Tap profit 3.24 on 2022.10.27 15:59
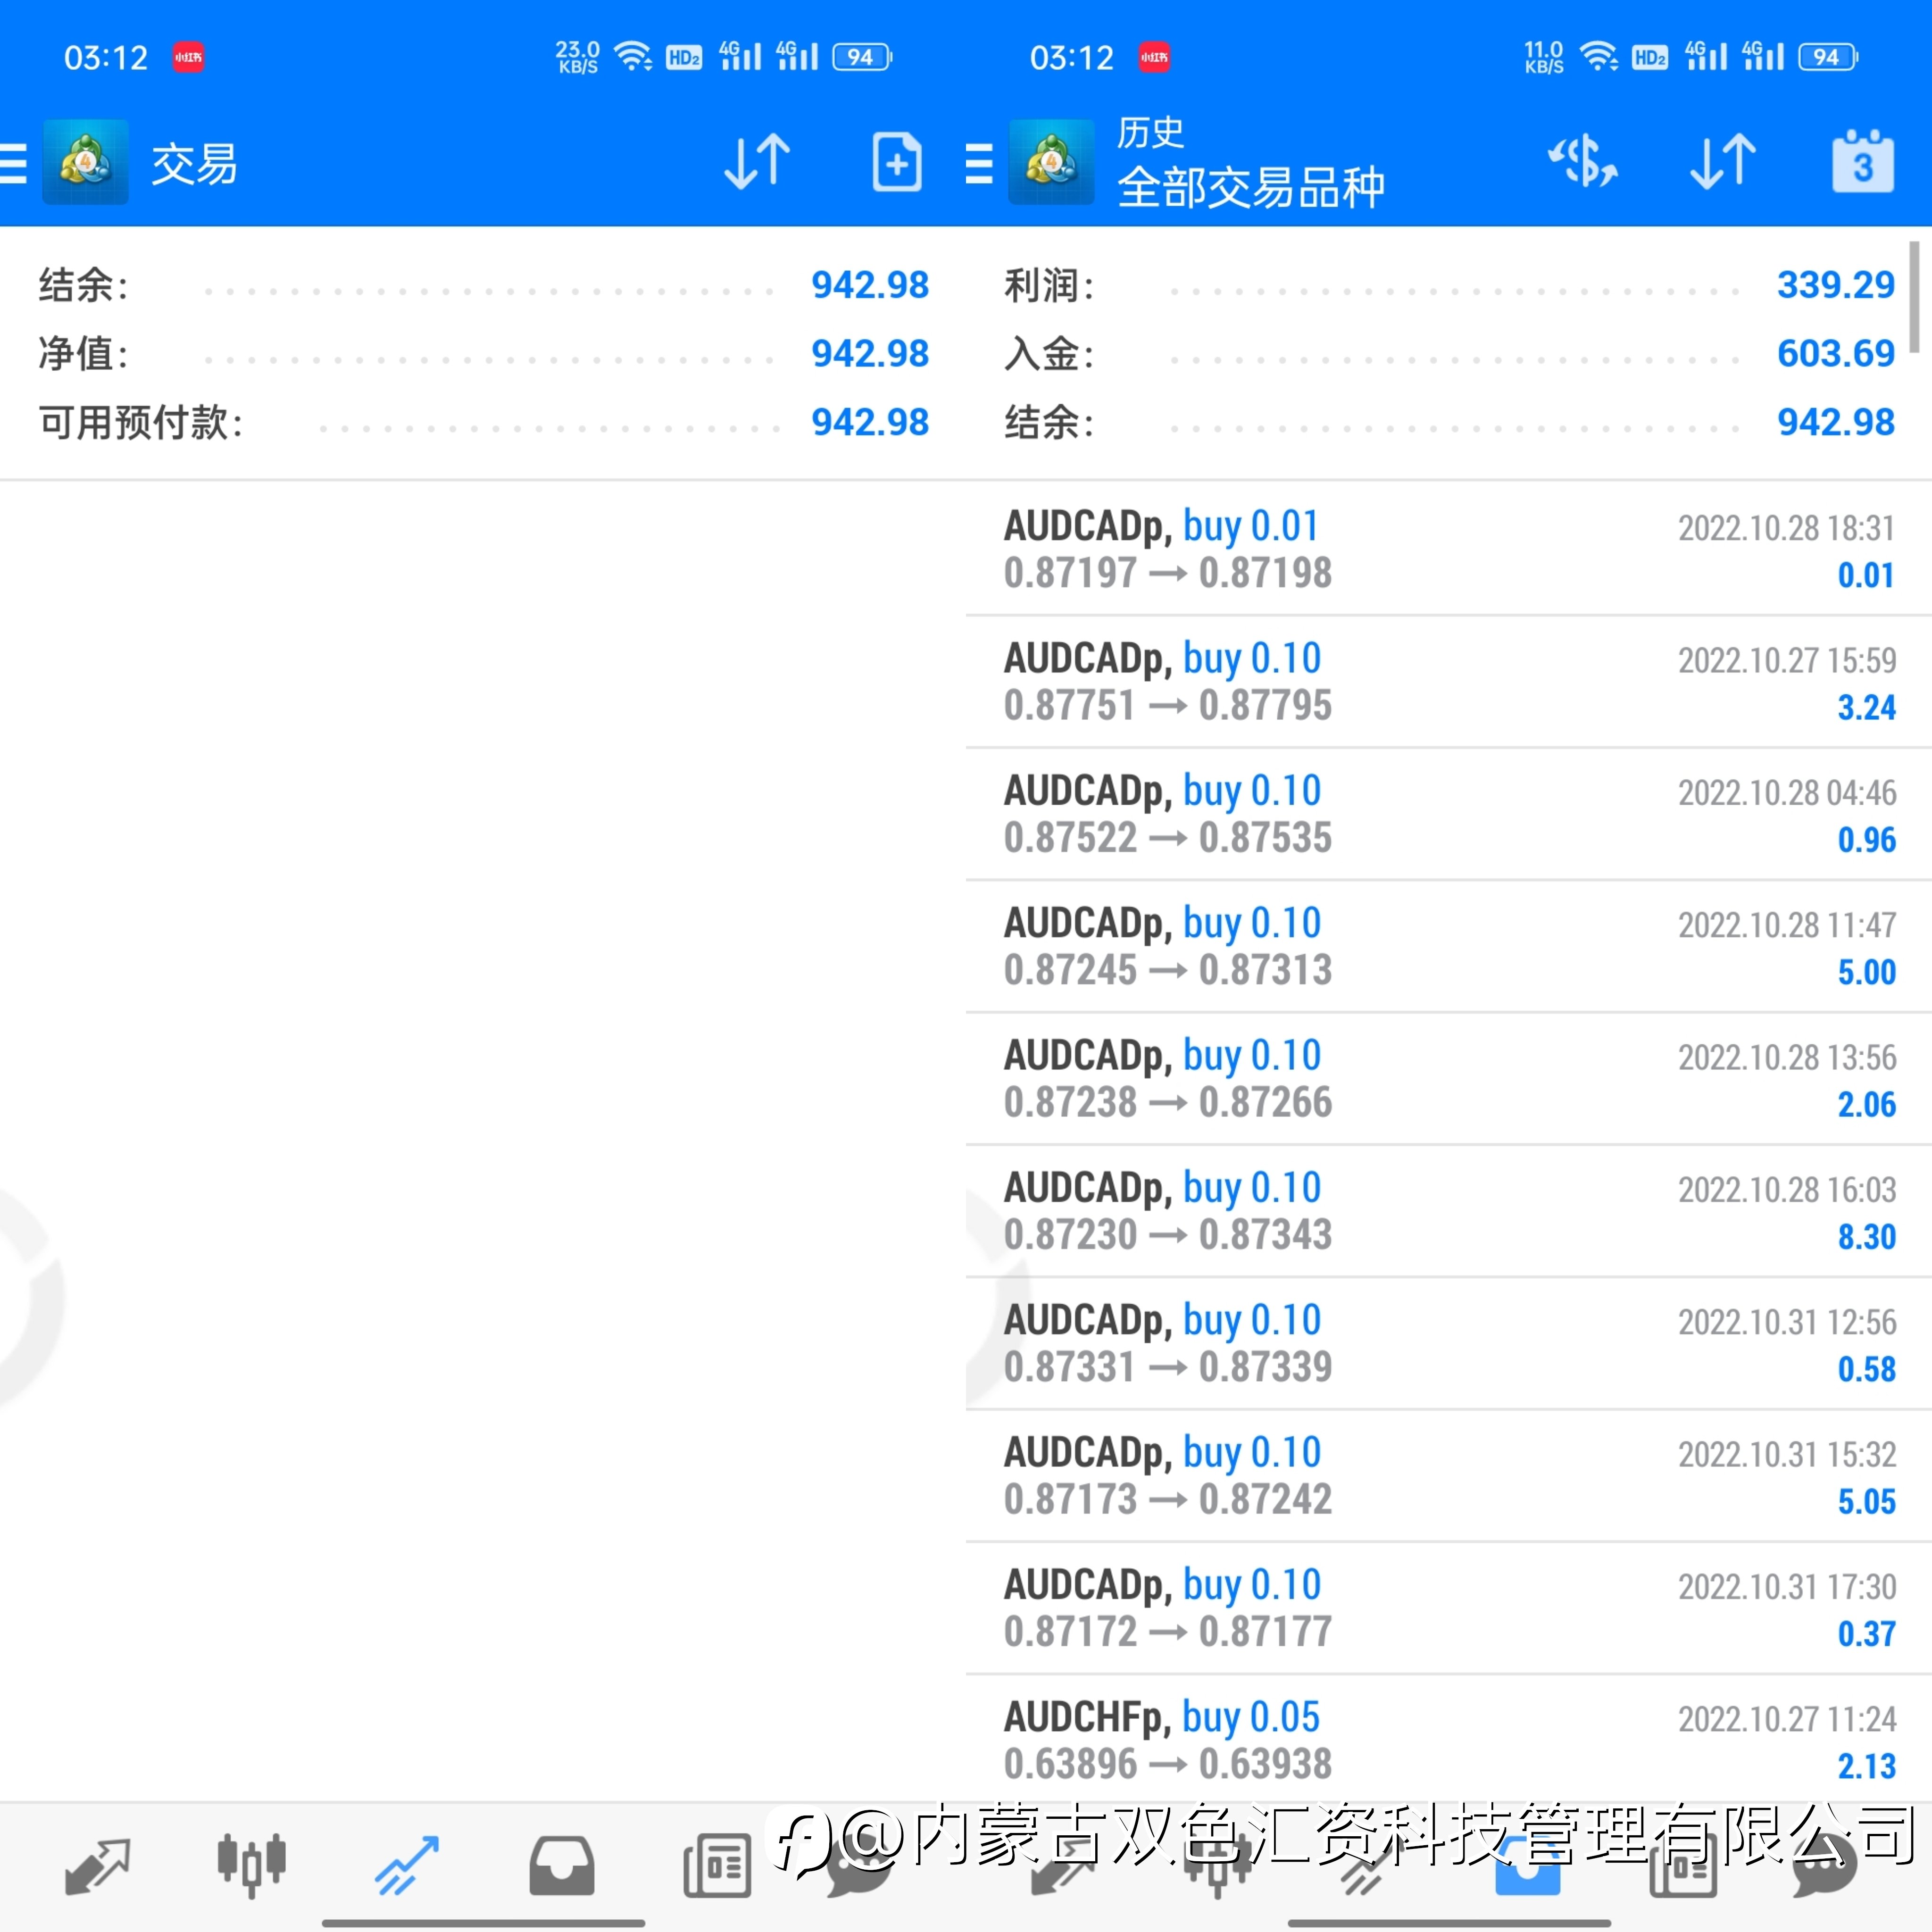The height and width of the screenshot is (1932, 1932). tap(1866, 708)
